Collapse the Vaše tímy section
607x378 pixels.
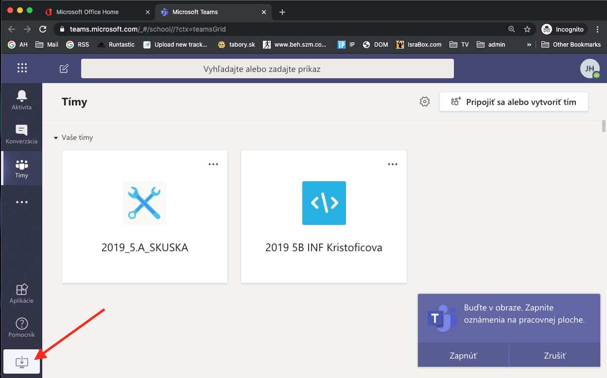coord(56,138)
